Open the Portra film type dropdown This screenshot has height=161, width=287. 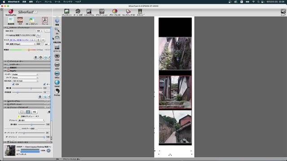point(25,77)
